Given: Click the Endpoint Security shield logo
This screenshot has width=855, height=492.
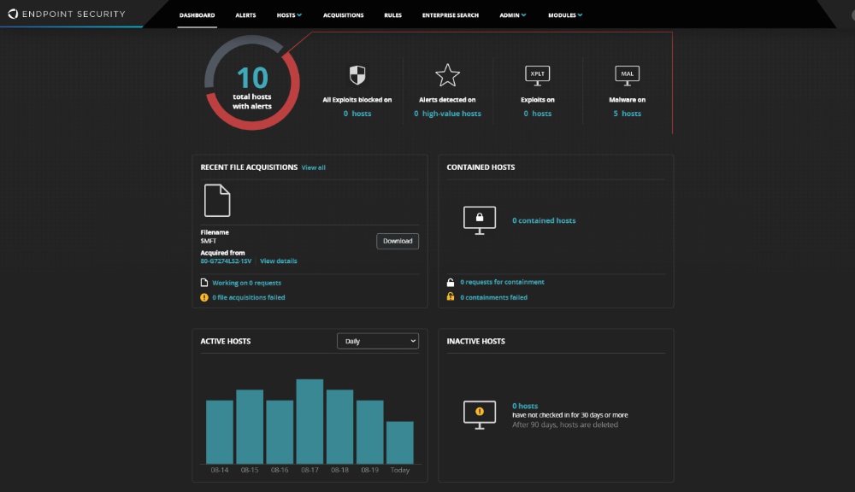Looking at the screenshot, I should tap(12, 14).
